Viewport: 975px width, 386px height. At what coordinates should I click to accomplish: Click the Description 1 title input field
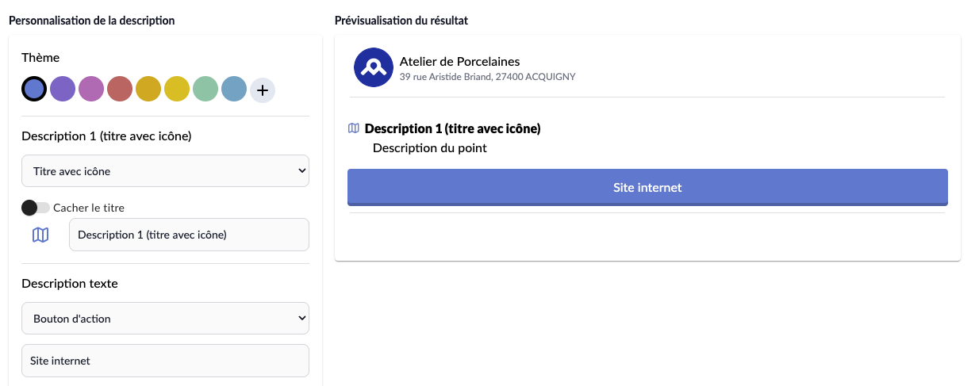coord(189,235)
